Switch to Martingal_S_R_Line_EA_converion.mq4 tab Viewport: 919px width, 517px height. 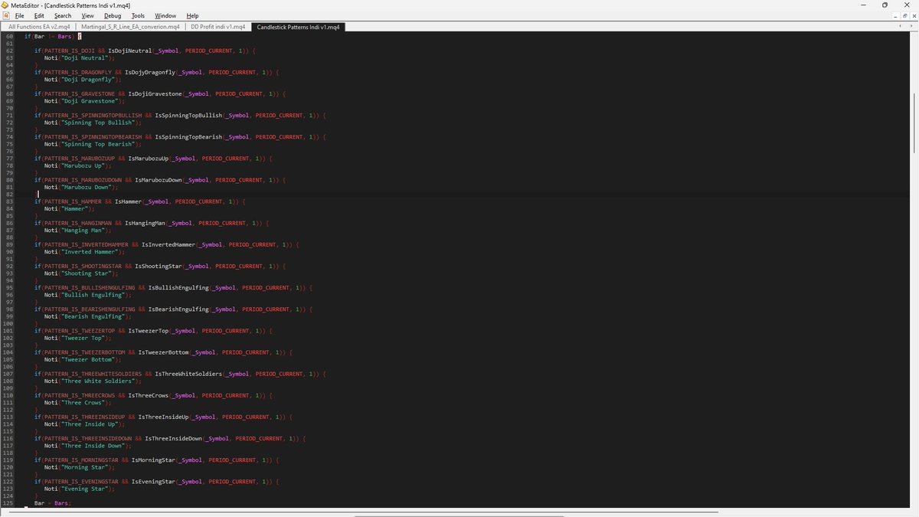pos(131,27)
